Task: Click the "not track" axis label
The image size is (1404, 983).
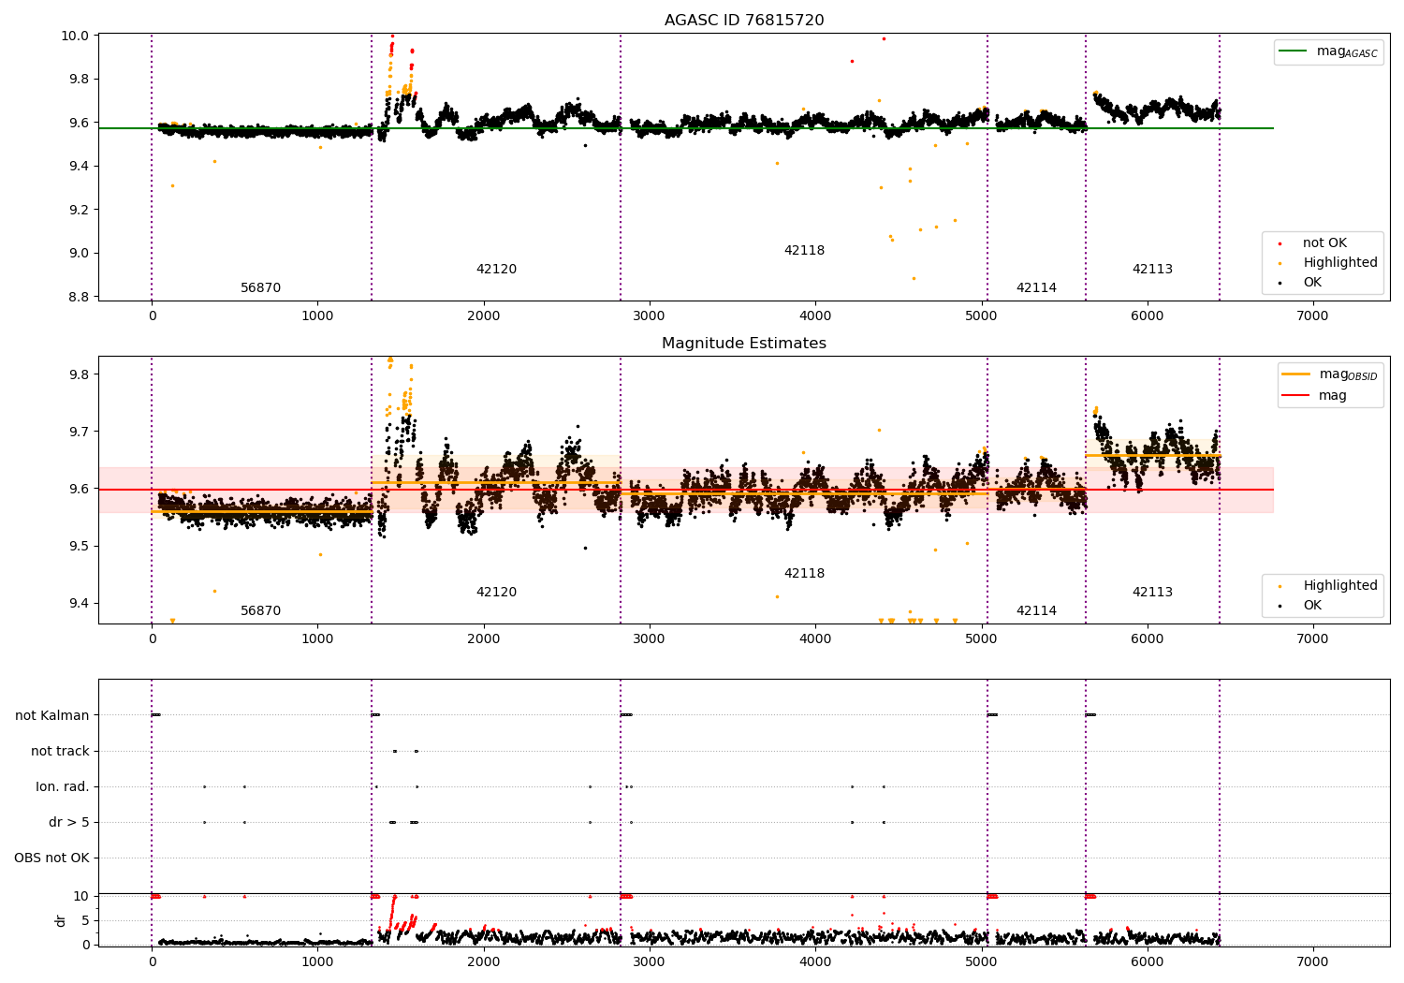Action: [x=60, y=752]
